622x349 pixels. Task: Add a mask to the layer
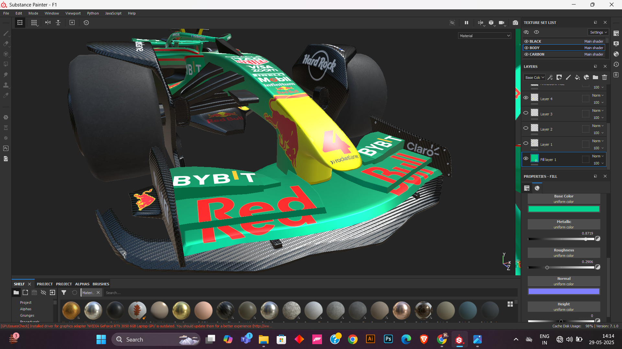coord(559,77)
